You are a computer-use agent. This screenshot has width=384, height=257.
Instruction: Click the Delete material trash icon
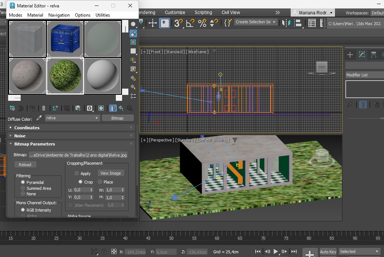[x=44, y=108]
